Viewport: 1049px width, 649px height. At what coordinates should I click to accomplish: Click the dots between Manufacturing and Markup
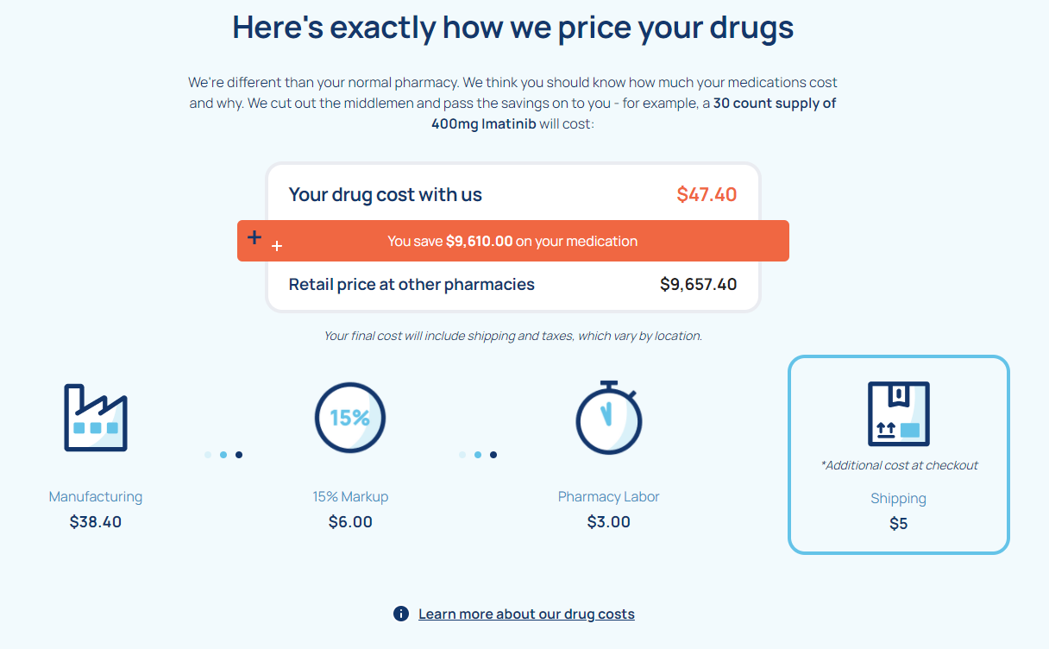coord(223,454)
